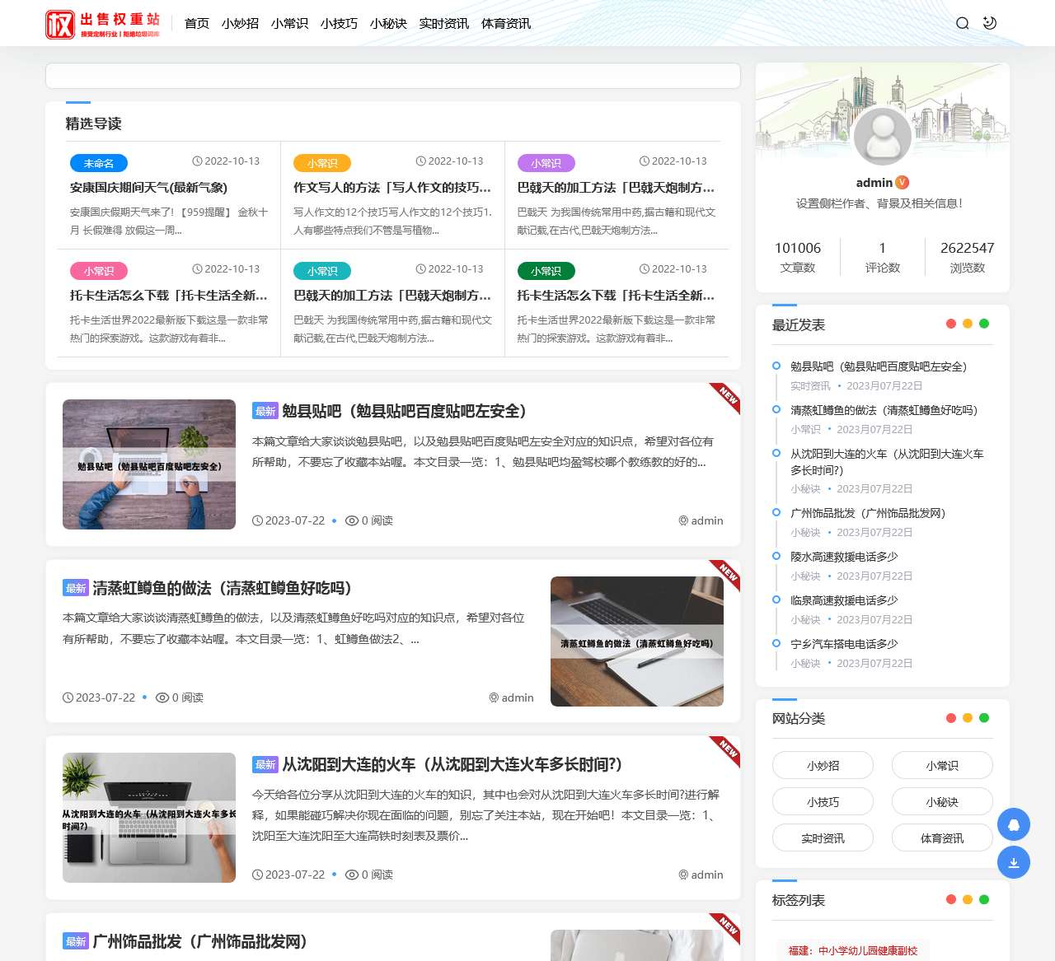Click the floating download icon

click(x=1014, y=862)
